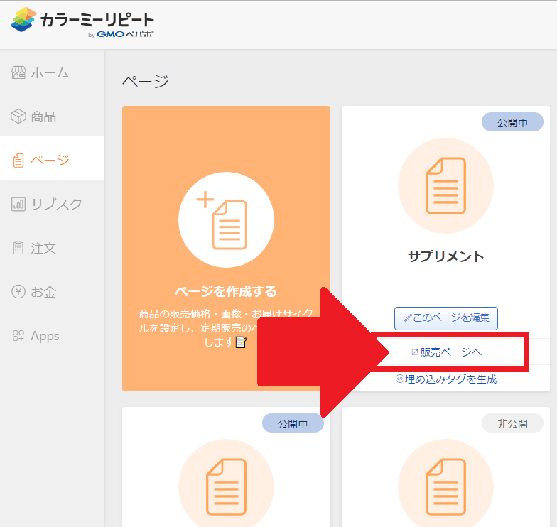The height and width of the screenshot is (527, 557).
Task: Click the external link icon beside 販売ページへ
Action: pyautogui.click(x=415, y=352)
